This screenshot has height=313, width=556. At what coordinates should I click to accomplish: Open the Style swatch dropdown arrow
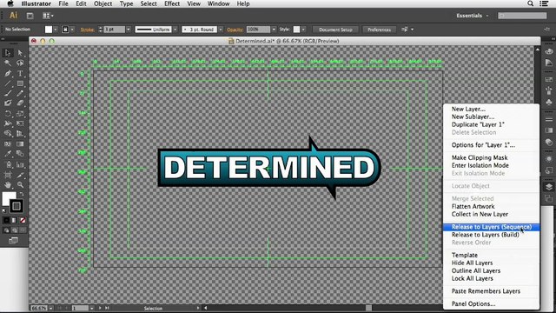[303, 30]
